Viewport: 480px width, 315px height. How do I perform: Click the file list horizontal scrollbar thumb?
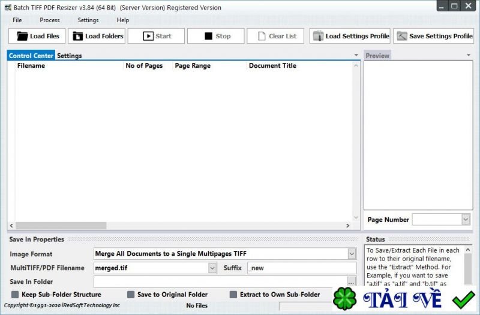[61, 226]
